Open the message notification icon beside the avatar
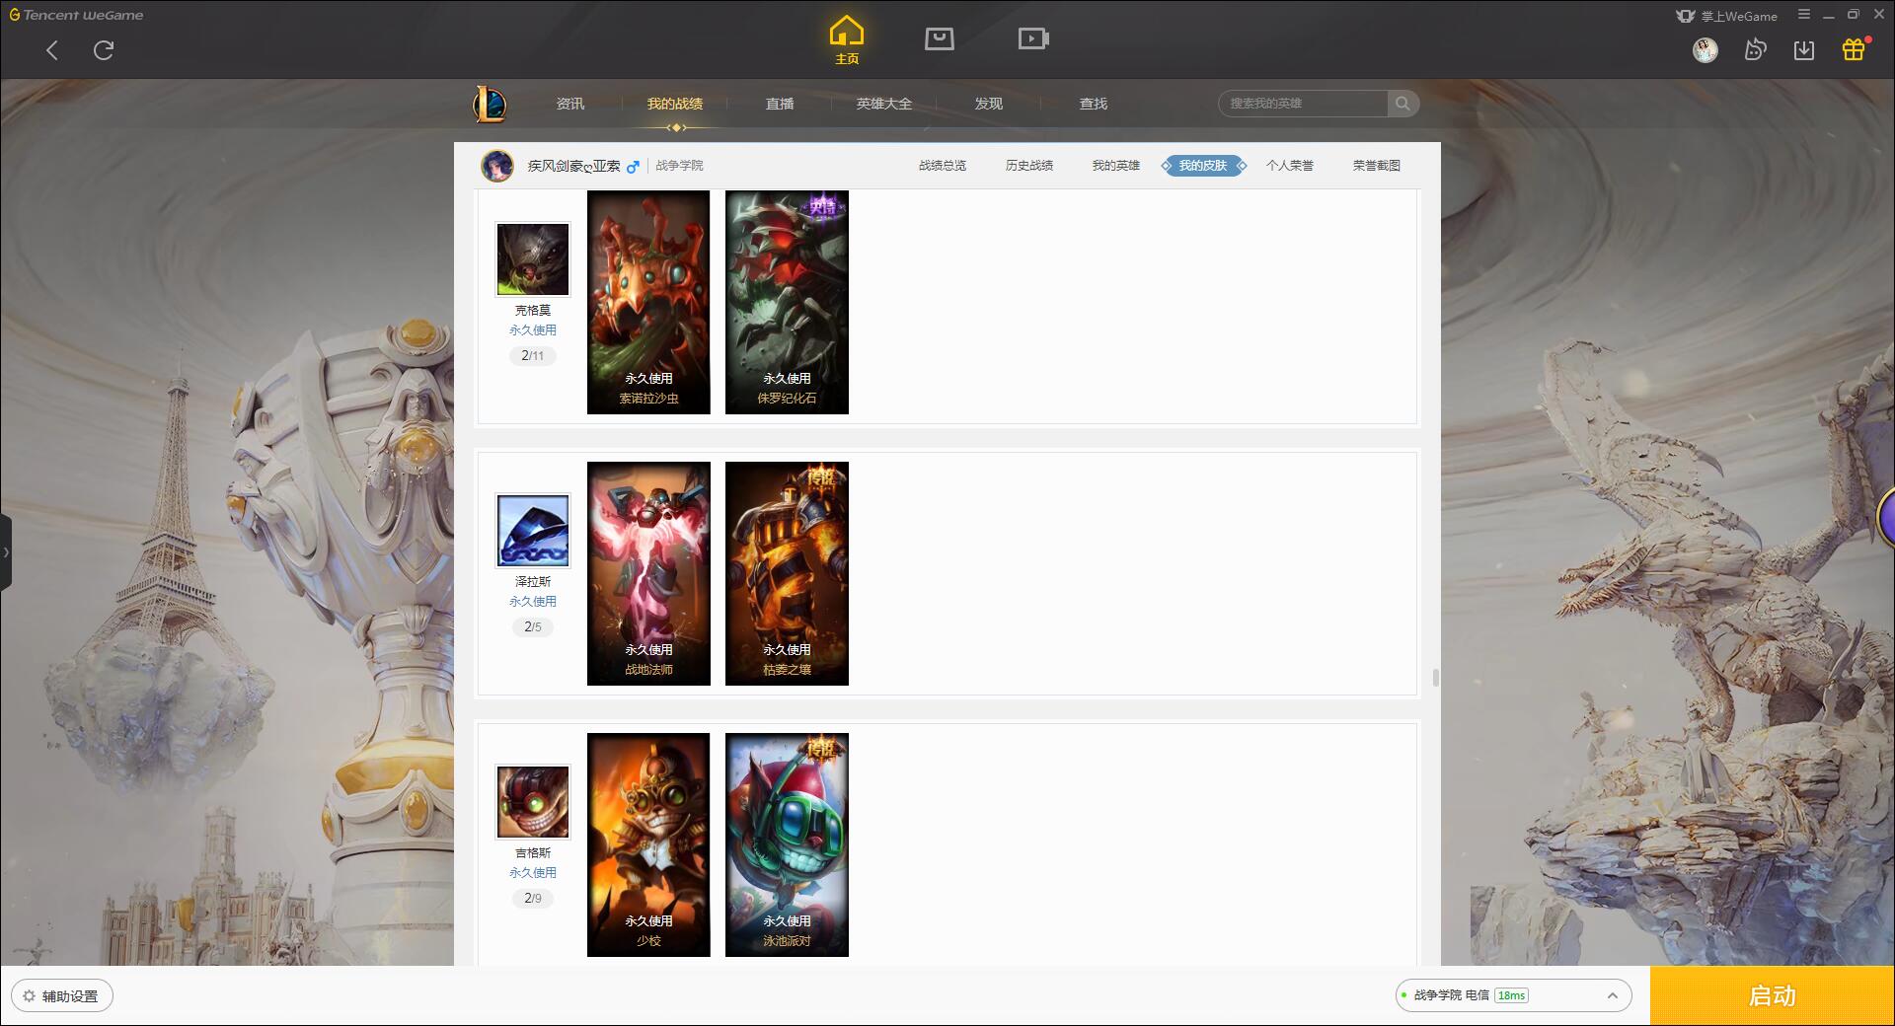The height and width of the screenshot is (1026, 1895). coord(1755,49)
